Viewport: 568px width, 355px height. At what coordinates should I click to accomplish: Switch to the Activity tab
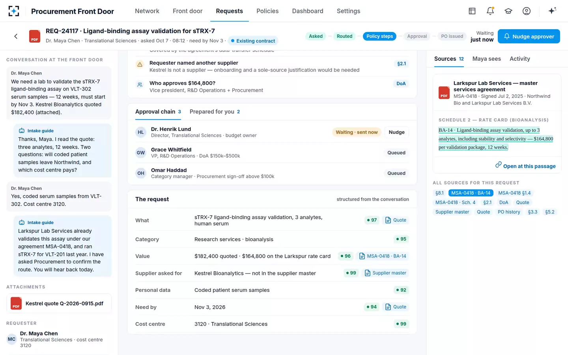pos(520,59)
